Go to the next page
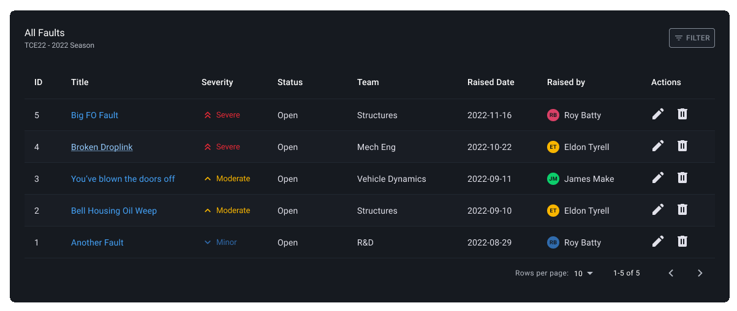 pos(700,273)
